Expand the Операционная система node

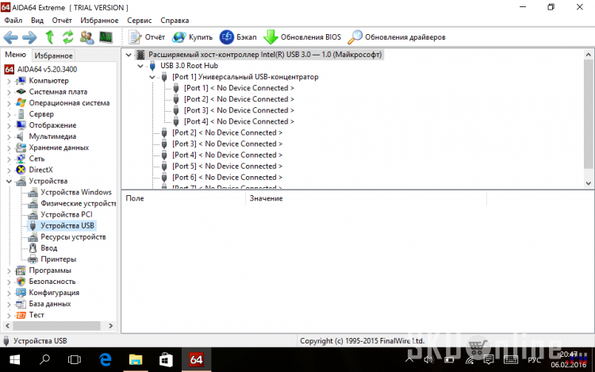pos(9,103)
